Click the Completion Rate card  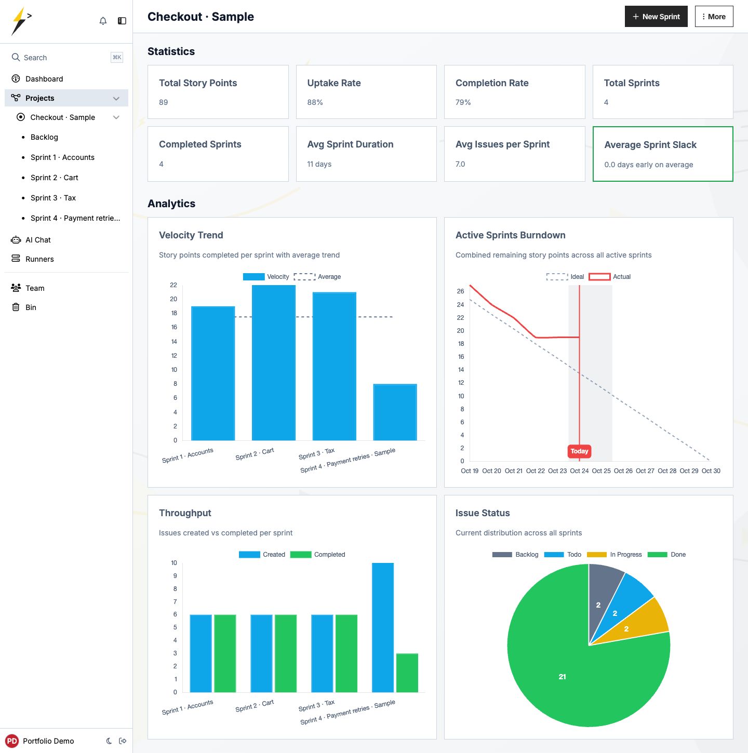click(515, 92)
